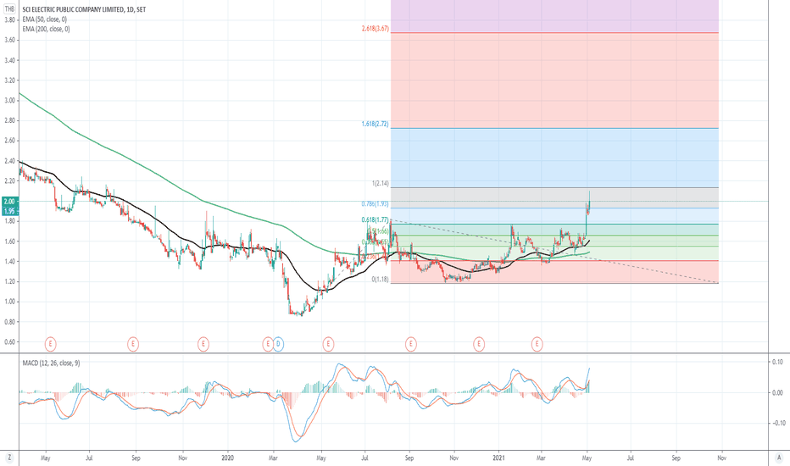Click the EMA (50, close, 0) legend
Image resolution: width=790 pixels, height=466 pixels.
point(44,19)
